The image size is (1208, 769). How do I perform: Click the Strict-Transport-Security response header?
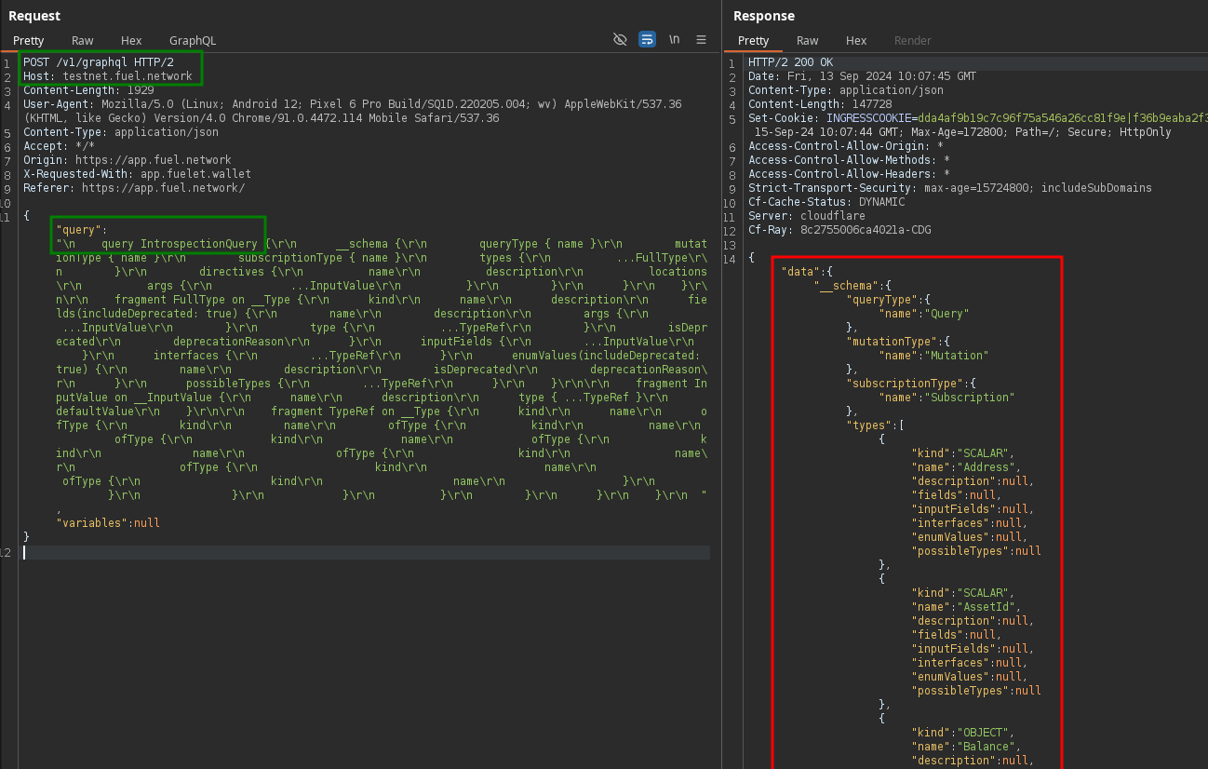[950, 188]
